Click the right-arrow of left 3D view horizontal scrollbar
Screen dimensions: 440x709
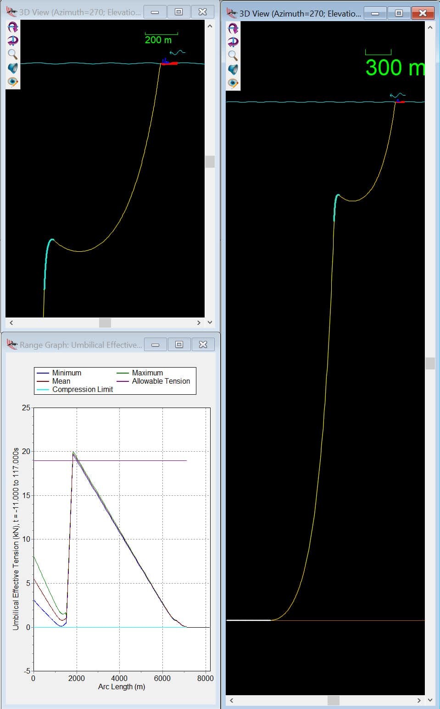click(x=199, y=323)
